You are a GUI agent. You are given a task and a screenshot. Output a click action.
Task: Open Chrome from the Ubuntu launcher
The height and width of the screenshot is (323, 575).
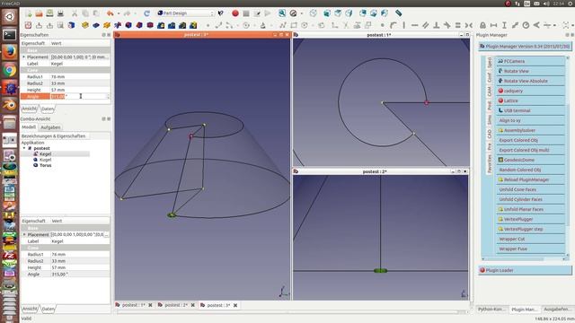tap(10, 70)
